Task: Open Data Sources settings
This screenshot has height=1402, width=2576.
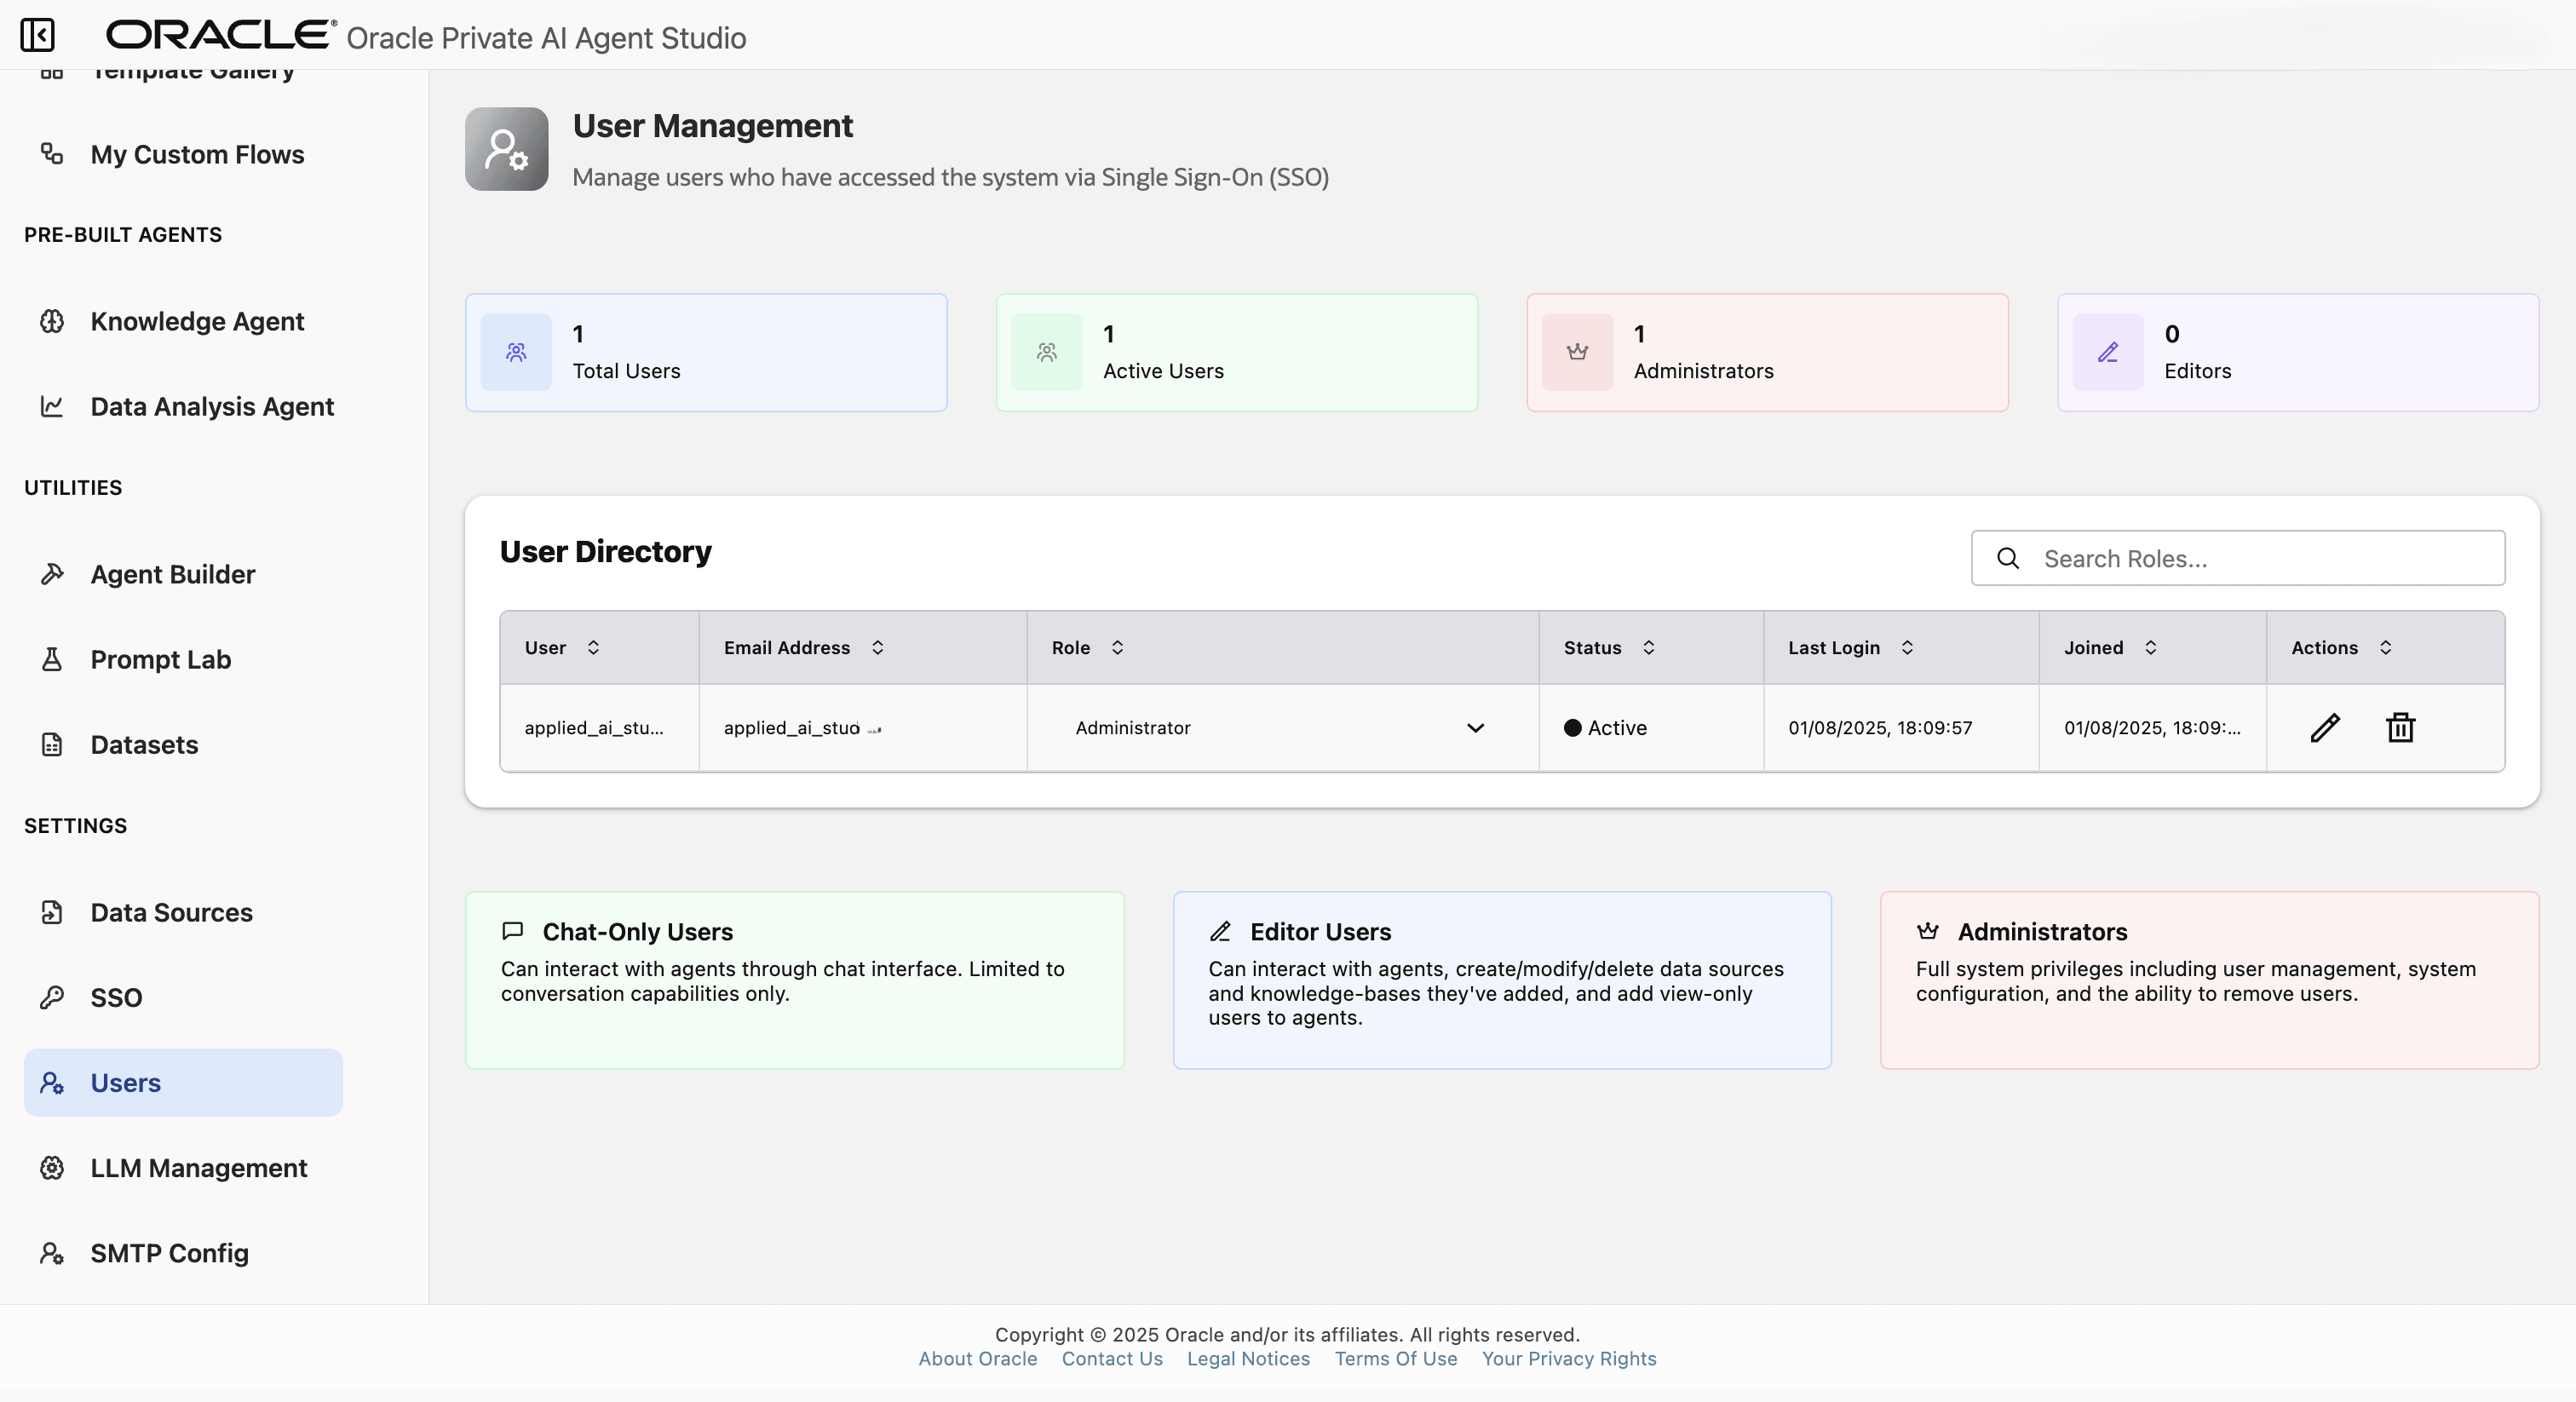Action: click(x=171, y=911)
